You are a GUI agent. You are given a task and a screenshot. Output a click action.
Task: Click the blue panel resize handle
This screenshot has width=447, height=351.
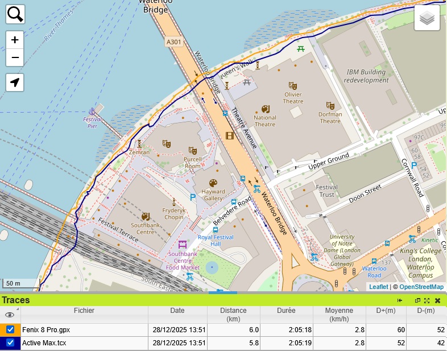(222, 292)
